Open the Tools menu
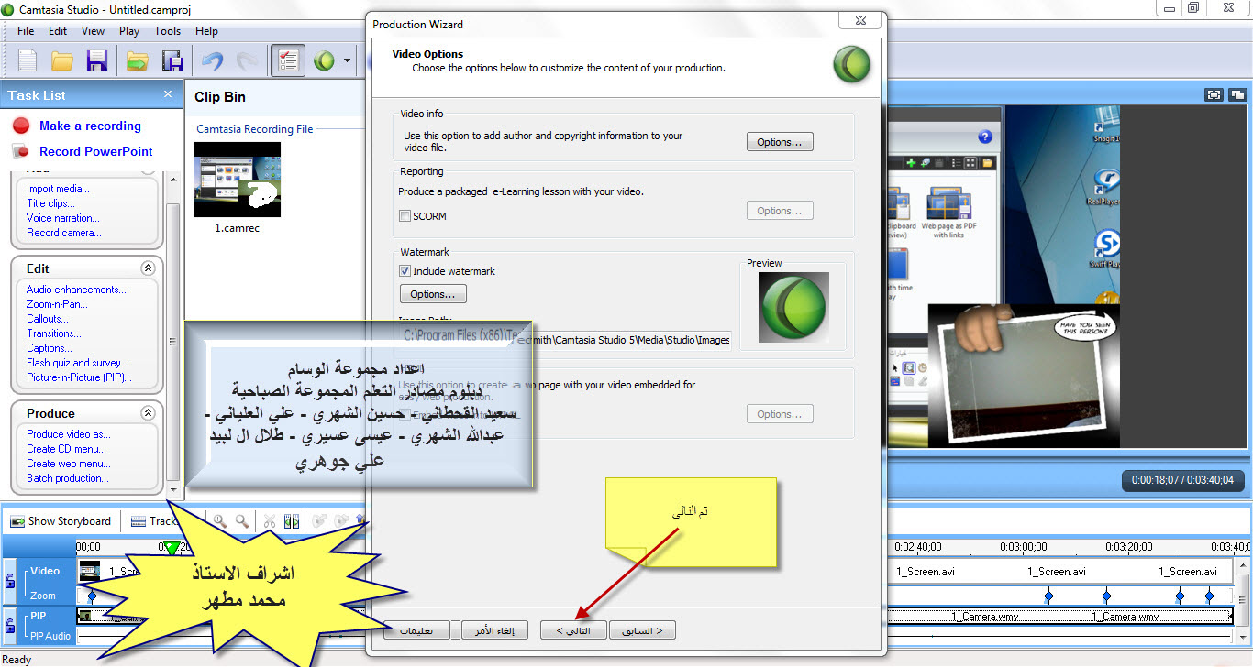1253x667 pixels. click(167, 30)
